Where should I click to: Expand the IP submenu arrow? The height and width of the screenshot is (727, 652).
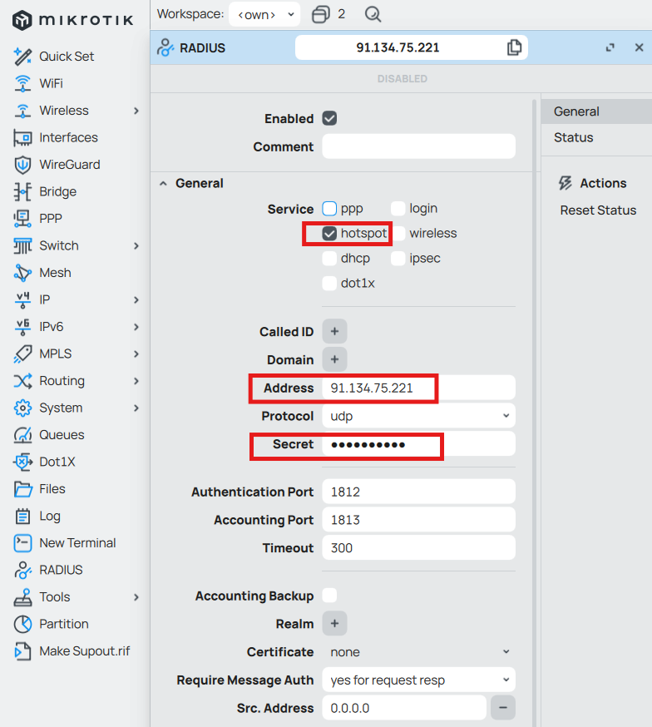tap(136, 300)
